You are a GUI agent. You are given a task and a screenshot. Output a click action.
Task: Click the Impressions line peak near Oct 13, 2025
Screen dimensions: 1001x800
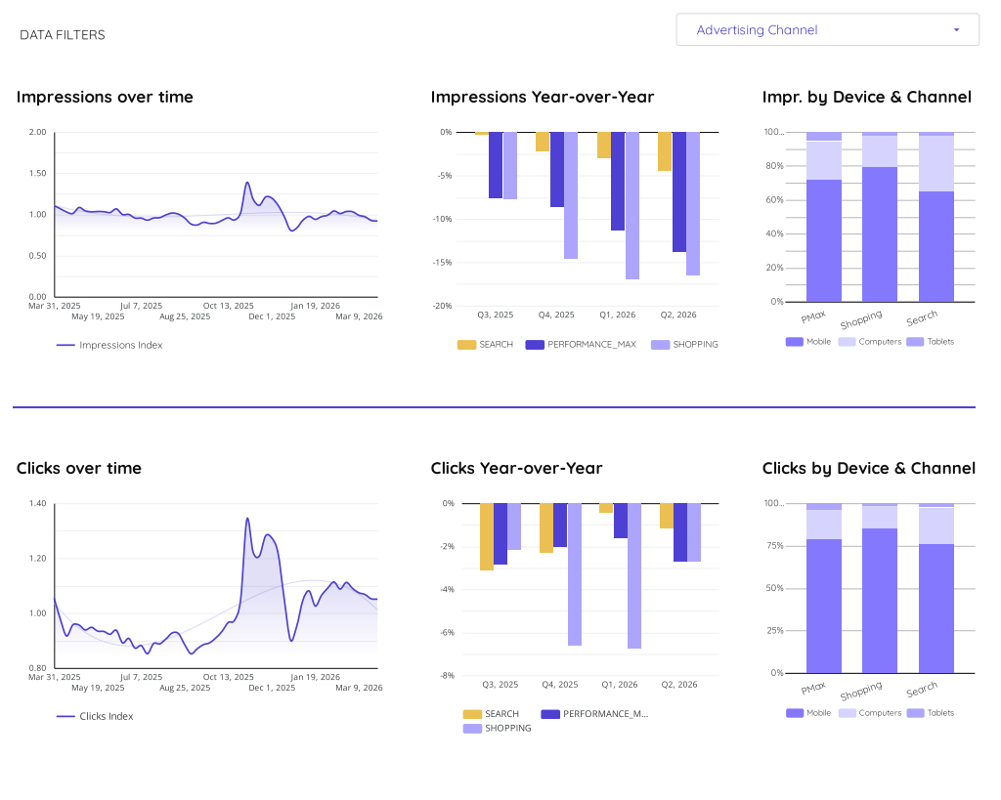pos(247,183)
